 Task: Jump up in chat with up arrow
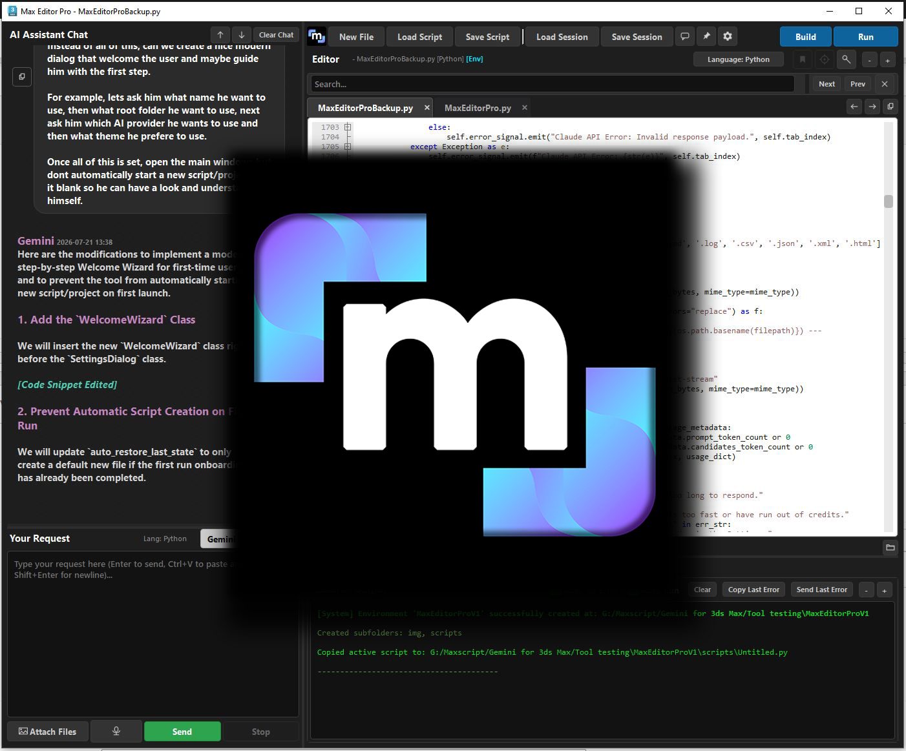(x=220, y=35)
